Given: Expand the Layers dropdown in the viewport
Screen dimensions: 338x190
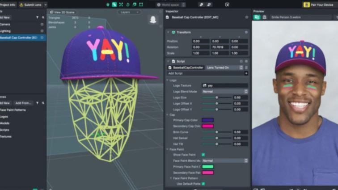Looking at the screenshot, I should (x=127, y=12).
